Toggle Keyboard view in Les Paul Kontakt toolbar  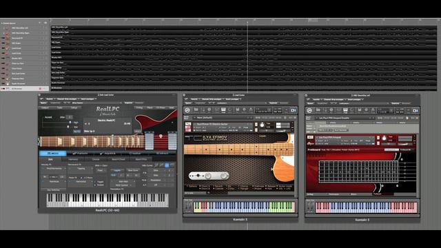[345, 110]
